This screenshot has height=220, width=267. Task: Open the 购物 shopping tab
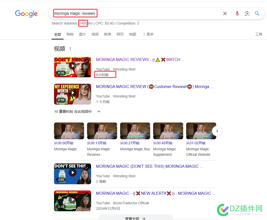click(70, 34)
